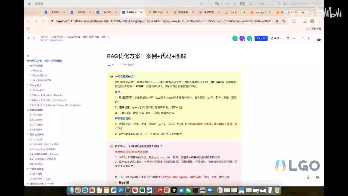
Task: Click the blue 分享 share button
Action: click(x=261, y=38)
